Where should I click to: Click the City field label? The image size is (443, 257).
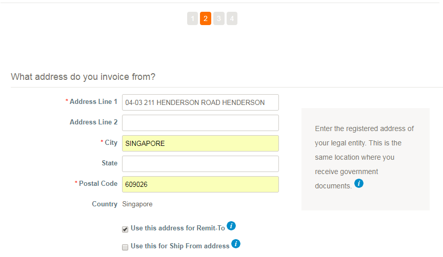click(111, 143)
